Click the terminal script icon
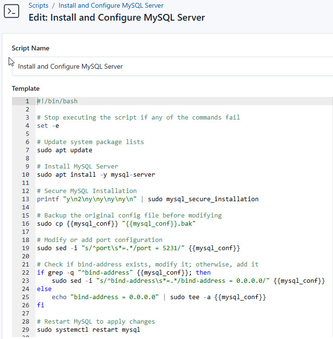The height and width of the screenshot is (339, 333). (x=12, y=11)
